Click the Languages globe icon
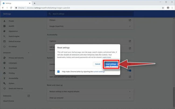This screenshot has height=109, width=175. point(4,63)
